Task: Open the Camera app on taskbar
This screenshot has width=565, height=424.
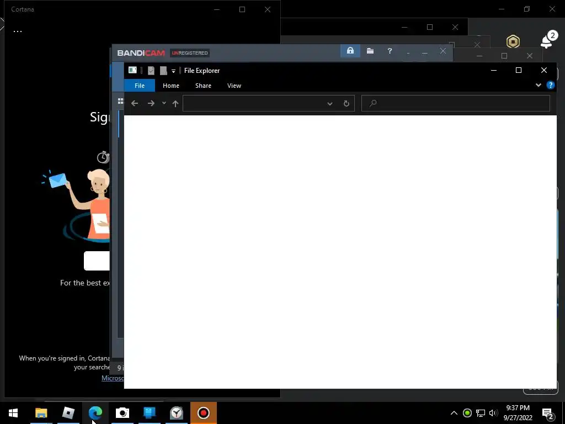Action: (122, 413)
